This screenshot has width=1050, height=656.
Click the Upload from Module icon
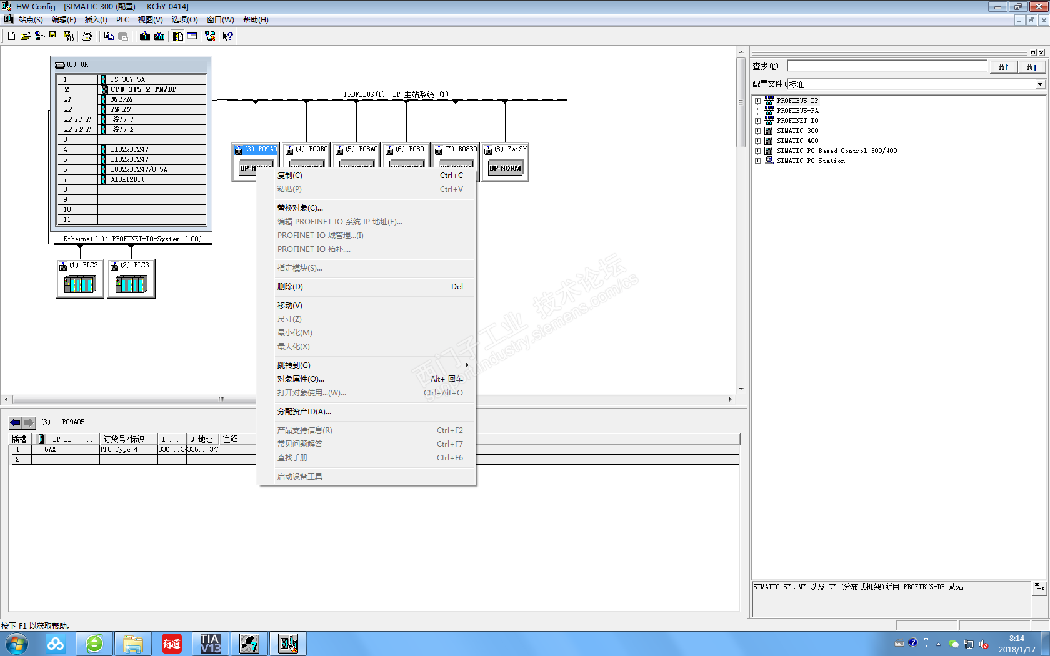(x=159, y=36)
